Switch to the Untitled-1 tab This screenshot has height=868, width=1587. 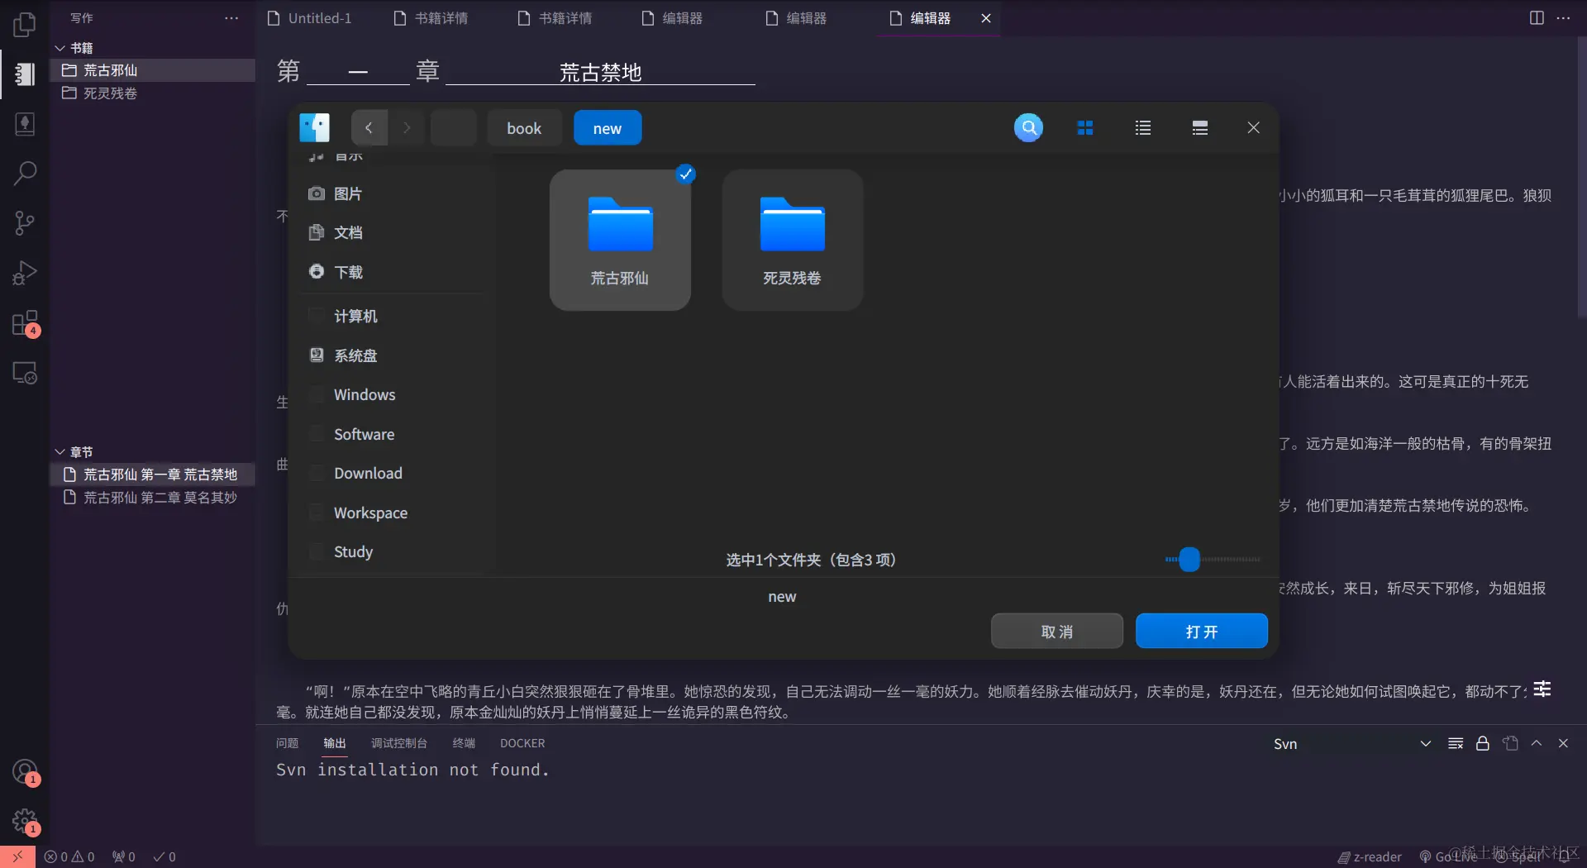point(319,17)
